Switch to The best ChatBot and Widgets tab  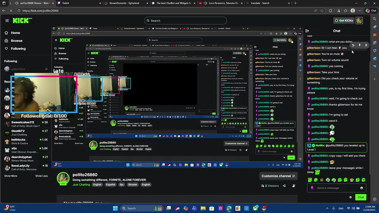click(x=173, y=3)
